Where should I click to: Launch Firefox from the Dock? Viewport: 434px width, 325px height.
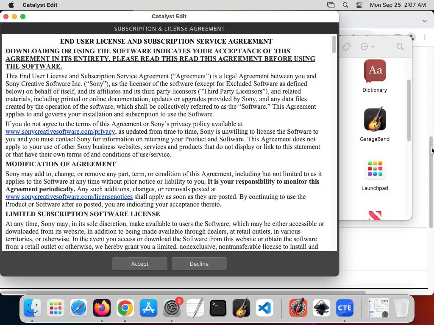tap(102, 308)
